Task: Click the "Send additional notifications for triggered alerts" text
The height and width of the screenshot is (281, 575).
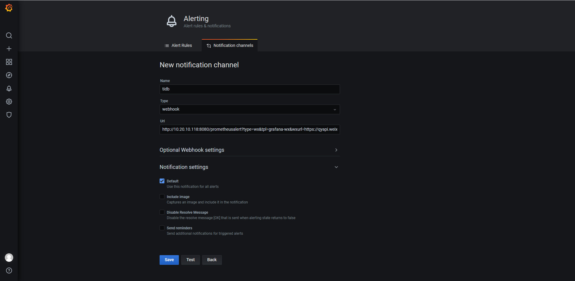Action: click(205, 234)
